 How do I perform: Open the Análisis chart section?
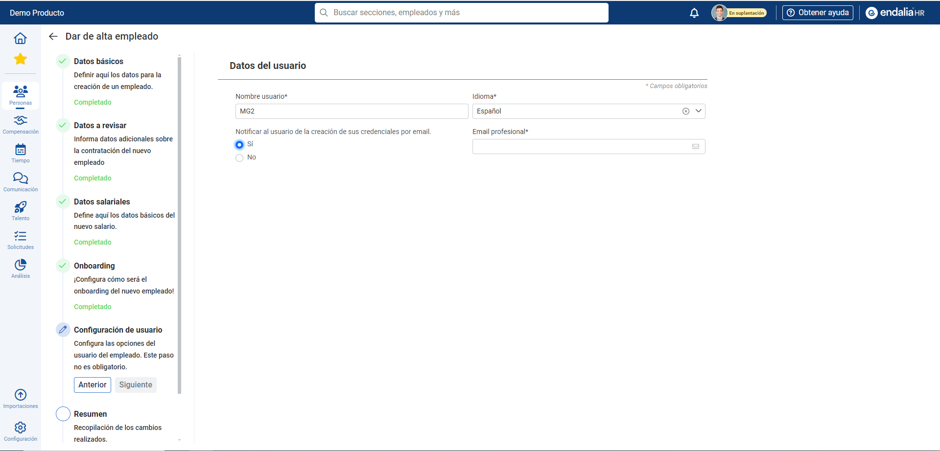coord(21,269)
